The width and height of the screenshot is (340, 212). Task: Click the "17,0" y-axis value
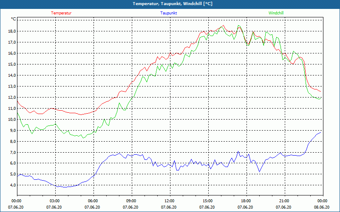click(x=12, y=42)
